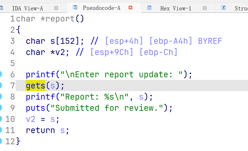248x151 pixels.
Task: Click line number 3 in the gutter
Action: (x=12, y=41)
